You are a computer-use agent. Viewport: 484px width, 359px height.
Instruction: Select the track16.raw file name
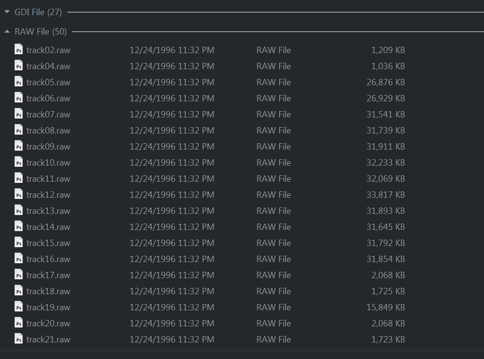[48, 259]
